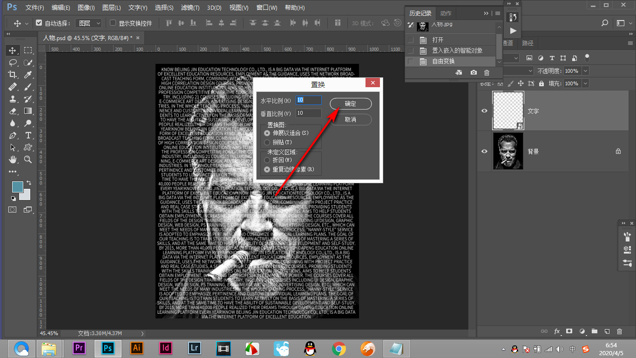The image size is (636, 358).
Task: Hide the 背景 layer visibility
Action: point(484,151)
